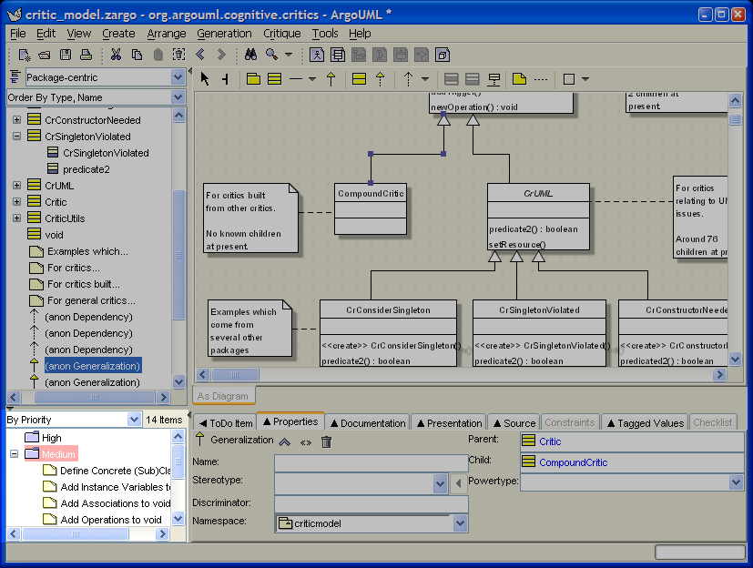
Task: Go up with the navigate-up arrow icon
Action: coord(285,441)
